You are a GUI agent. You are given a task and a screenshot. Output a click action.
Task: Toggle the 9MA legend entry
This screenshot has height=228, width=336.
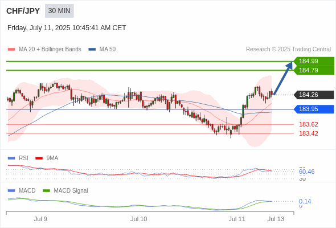point(47,158)
